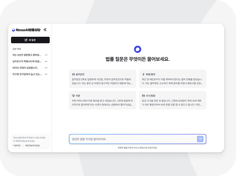Select the 사기/횡령 example question card
This screenshot has width=236, height=176.
[x=172, y=100]
